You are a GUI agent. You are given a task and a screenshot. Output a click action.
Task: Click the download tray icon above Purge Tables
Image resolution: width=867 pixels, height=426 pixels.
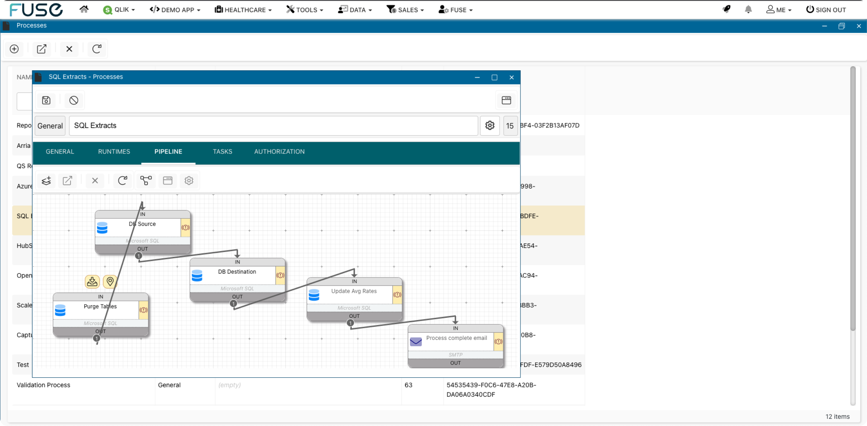[92, 282]
